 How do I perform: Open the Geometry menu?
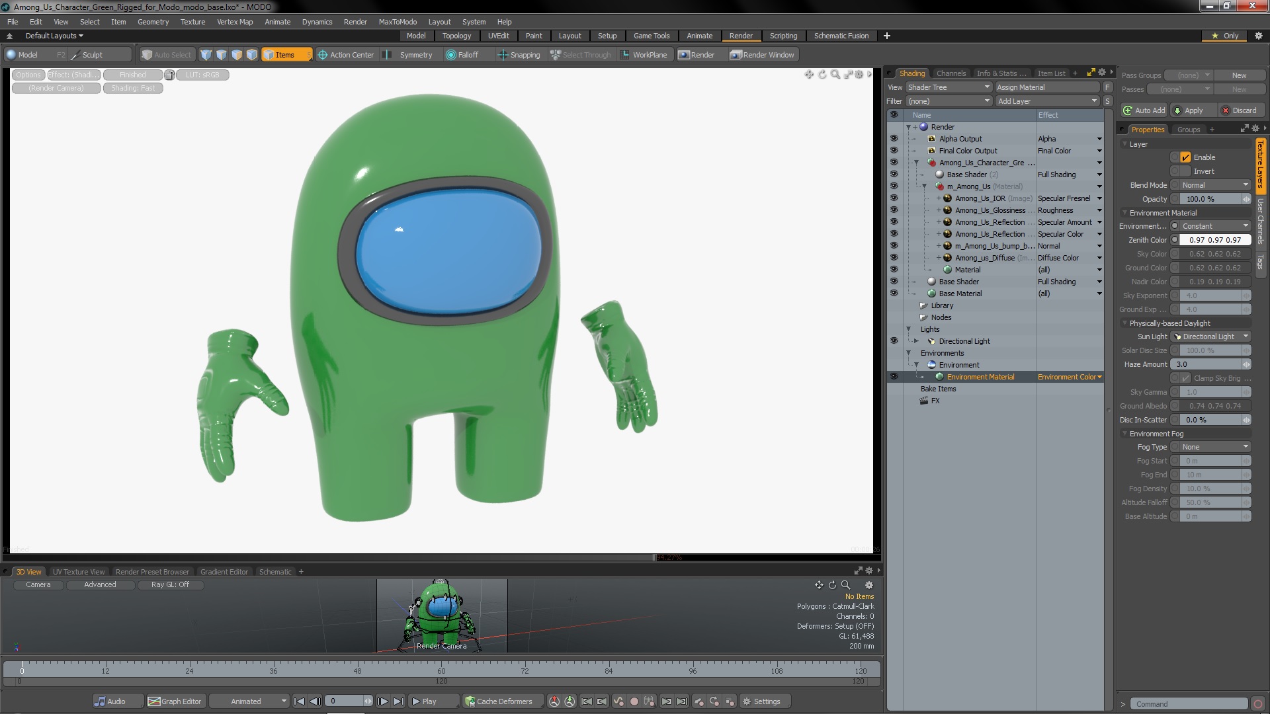153,22
